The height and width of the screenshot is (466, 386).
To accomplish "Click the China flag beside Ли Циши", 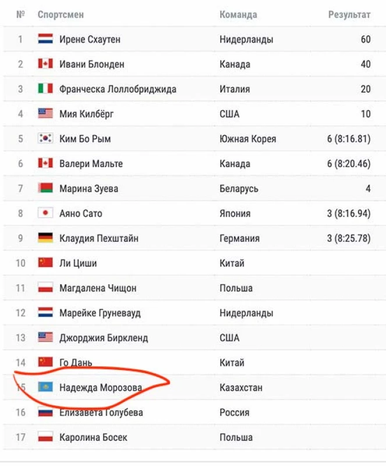I will point(45,263).
